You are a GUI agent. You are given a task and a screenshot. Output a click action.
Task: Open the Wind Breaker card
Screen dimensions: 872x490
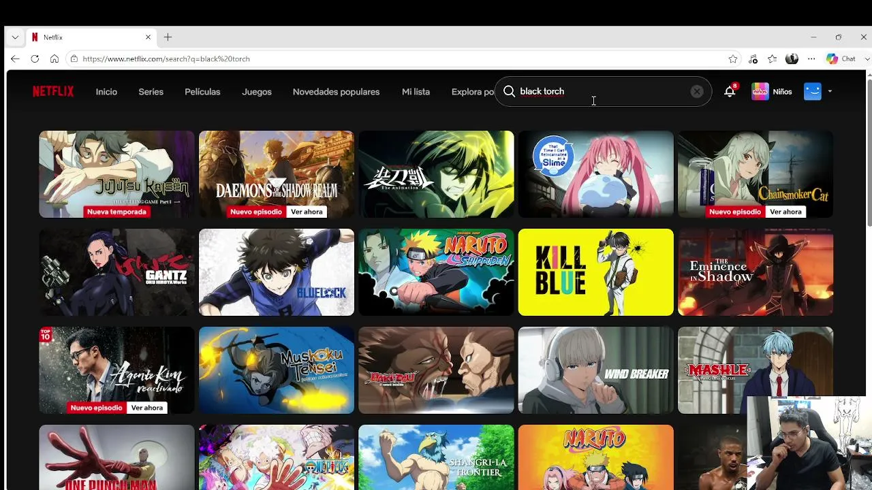coord(595,370)
